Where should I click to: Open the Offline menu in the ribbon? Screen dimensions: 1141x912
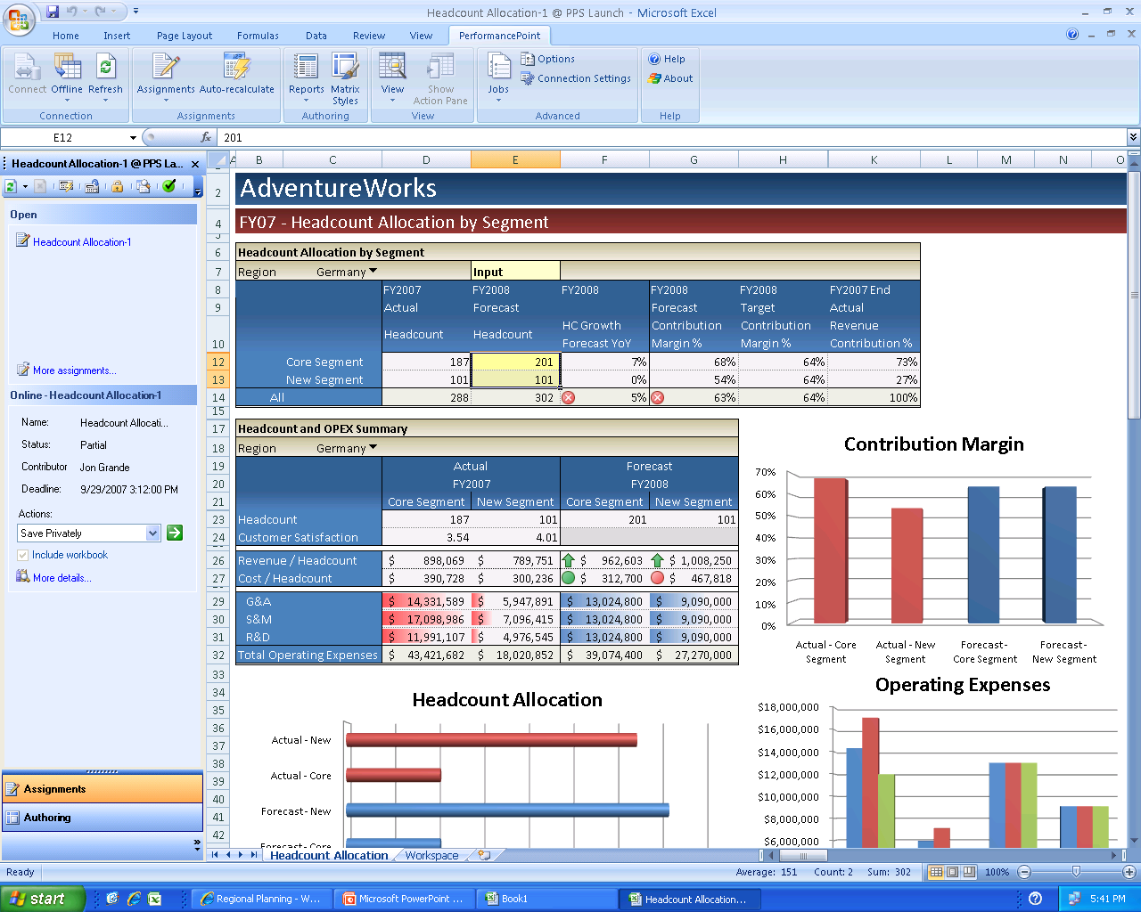(67, 77)
